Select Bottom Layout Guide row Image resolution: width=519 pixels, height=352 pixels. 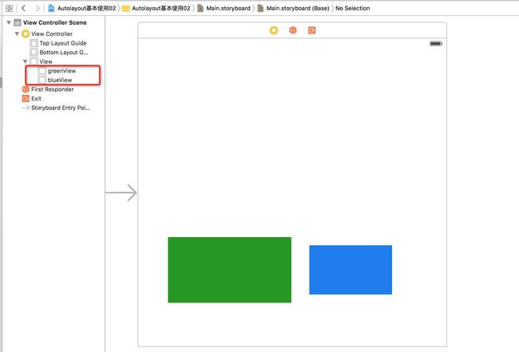64,52
